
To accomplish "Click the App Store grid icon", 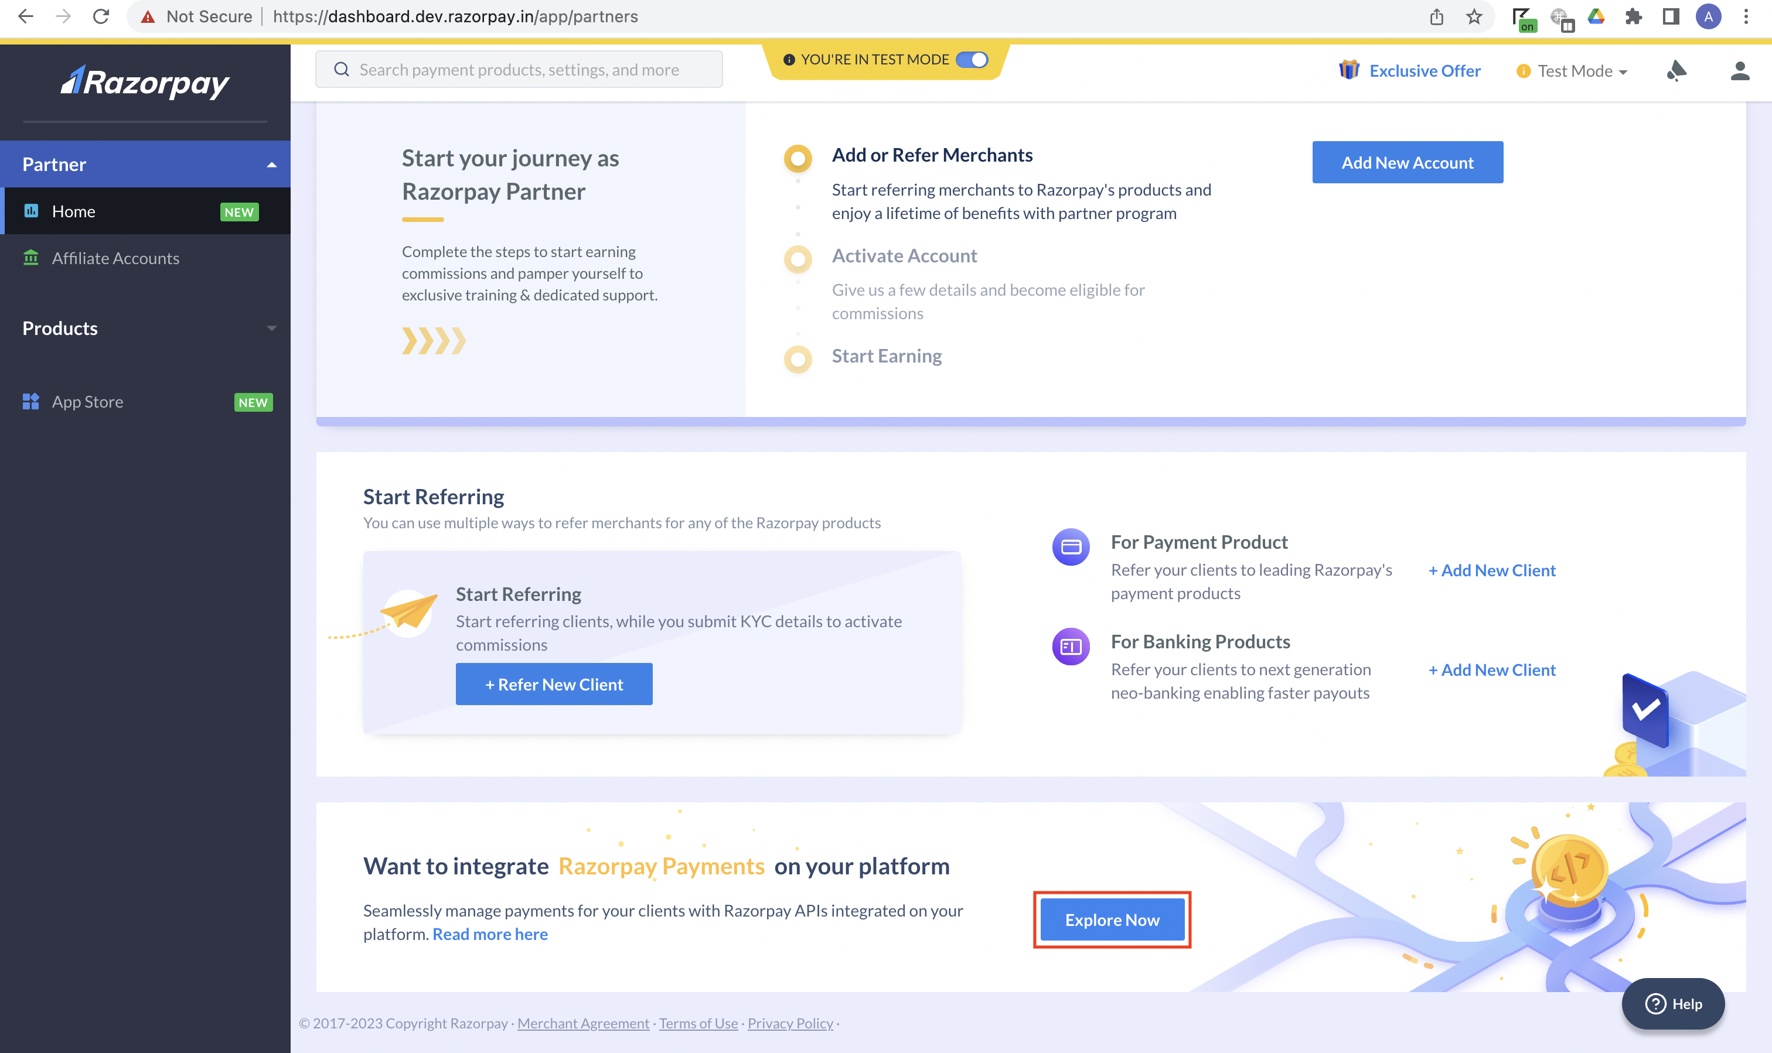I will point(32,401).
